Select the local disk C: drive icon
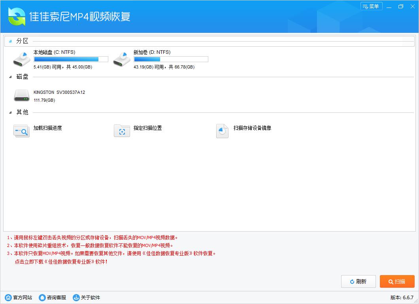Image resolution: width=419 pixels, height=304 pixels. click(21, 59)
